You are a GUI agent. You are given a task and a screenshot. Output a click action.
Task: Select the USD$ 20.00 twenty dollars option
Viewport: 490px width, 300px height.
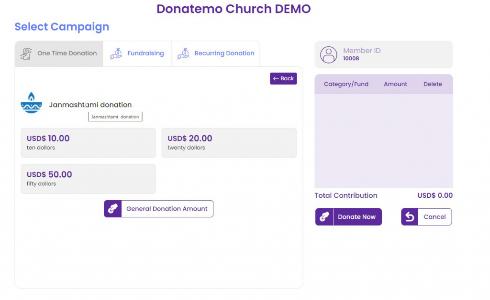229,142
